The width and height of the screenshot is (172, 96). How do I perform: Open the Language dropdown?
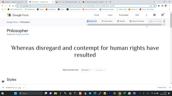pos(100,70)
